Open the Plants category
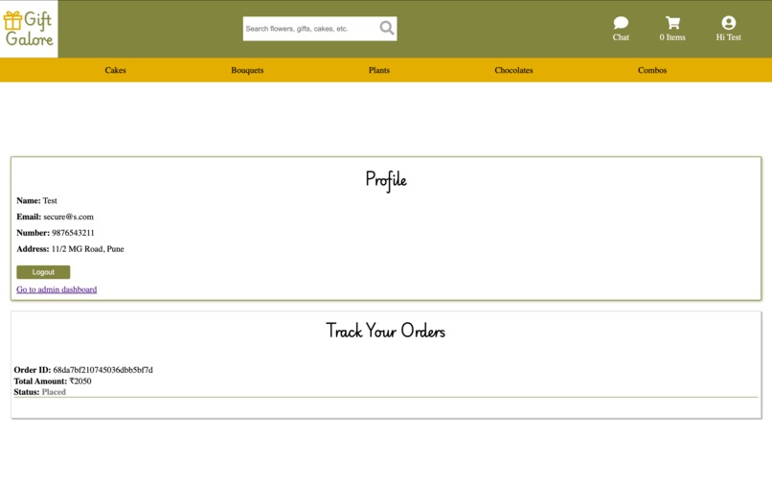Image resolution: width=772 pixels, height=483 pixels. tap(379, 70)
